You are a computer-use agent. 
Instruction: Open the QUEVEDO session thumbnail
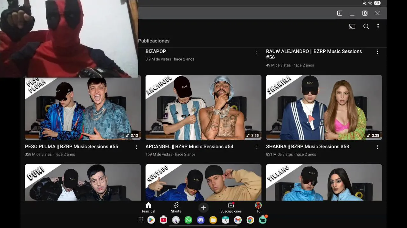[x=203, y=182]
